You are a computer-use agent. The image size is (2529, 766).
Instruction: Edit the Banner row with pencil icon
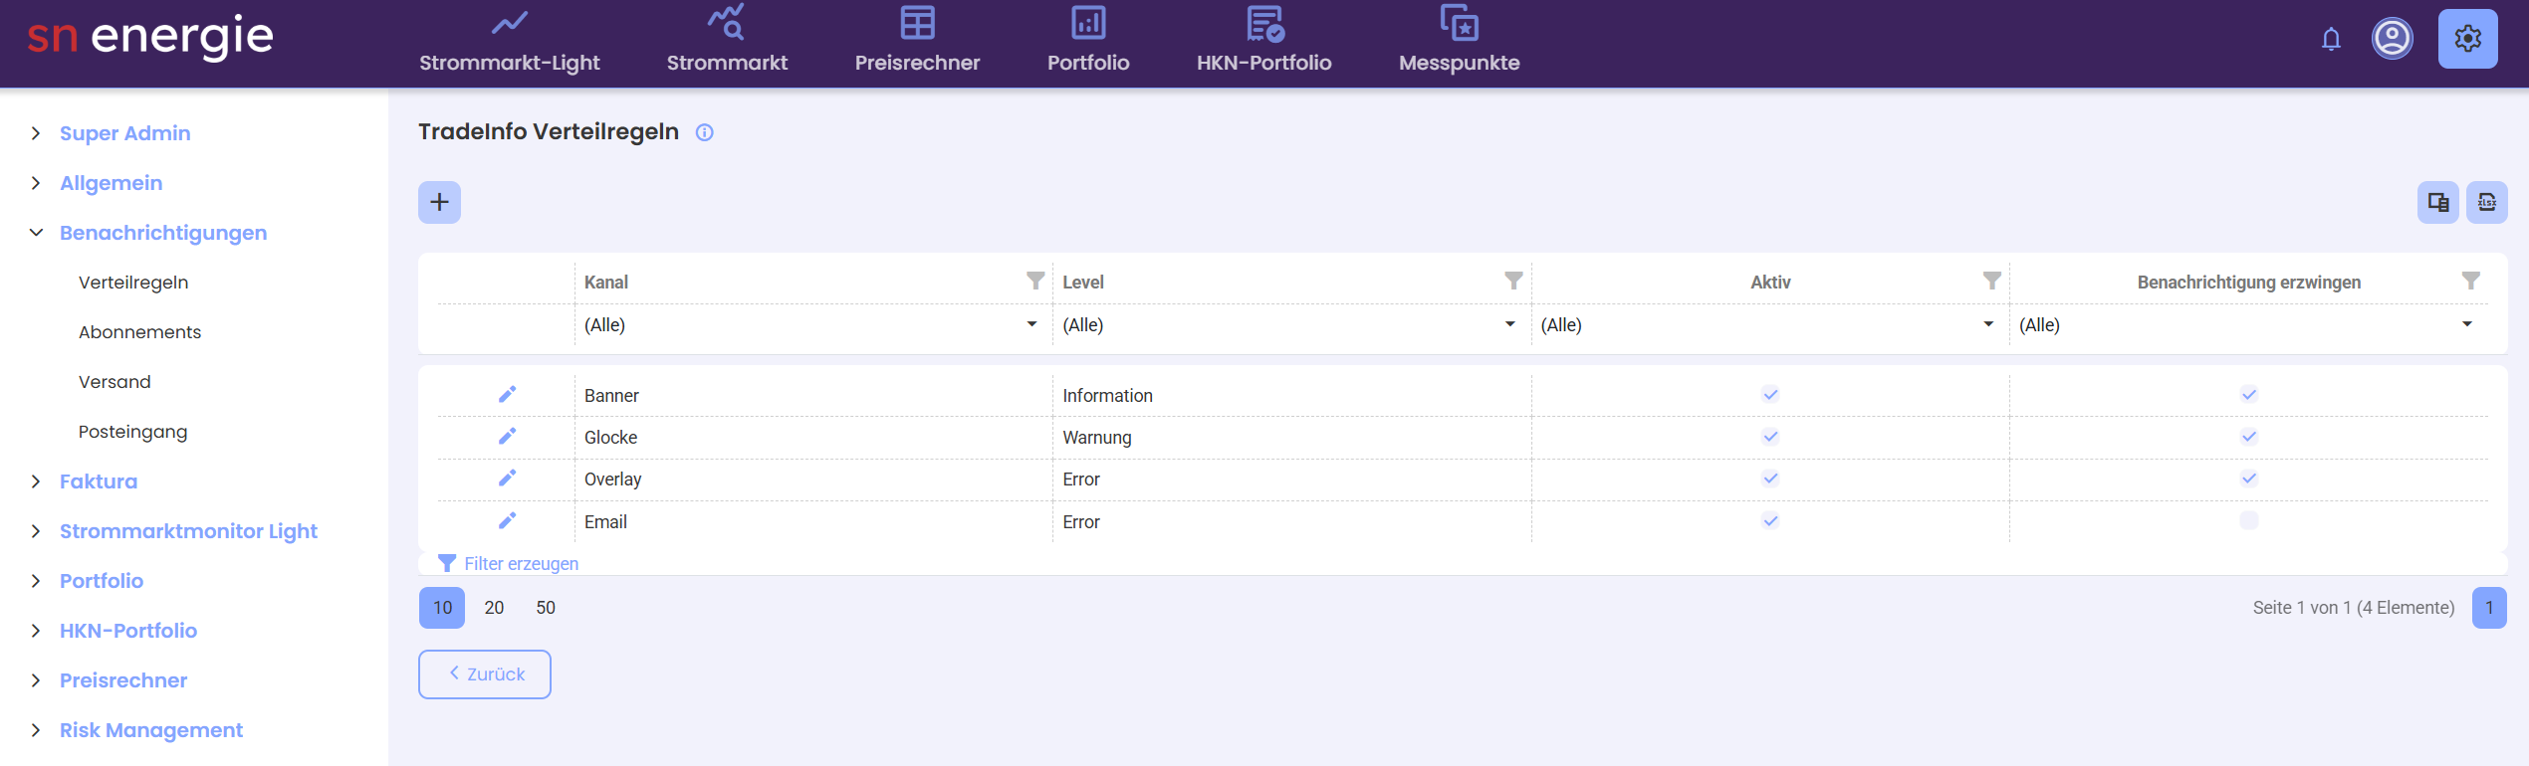pyautogui.click(x=507, y=395)
